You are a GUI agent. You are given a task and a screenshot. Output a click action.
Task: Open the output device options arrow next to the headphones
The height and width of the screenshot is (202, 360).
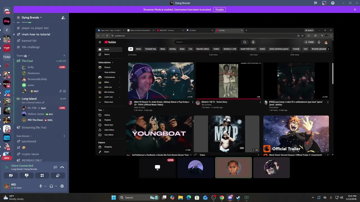pyautogui.click(x=56, y=186)
